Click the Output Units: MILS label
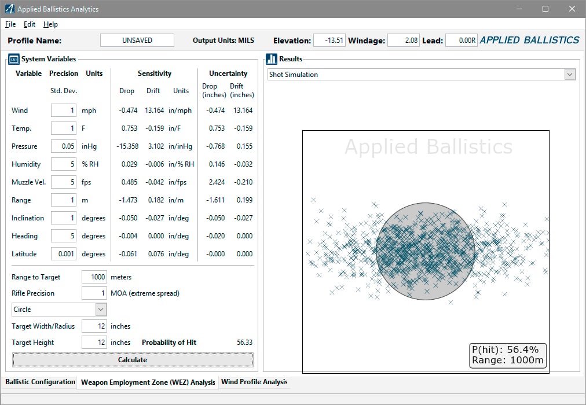 223,41
